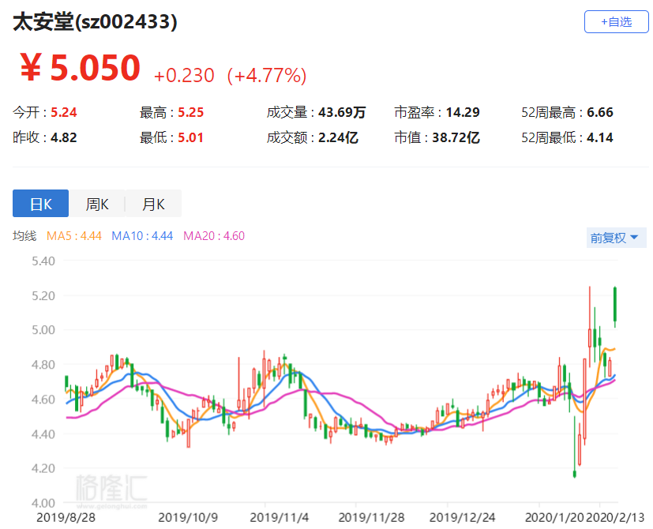Click the MA5 : 4.44 indicator label
The height and width of the screenshot is (529, 653).
pos(74,236)
